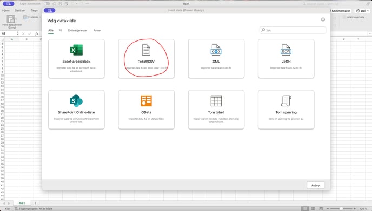Click the A1 Name Box
This screenshot has height=211, width=372.
pos(8,33)
